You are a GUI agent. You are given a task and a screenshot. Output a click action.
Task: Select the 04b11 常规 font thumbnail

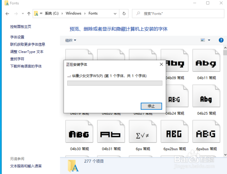206,61
